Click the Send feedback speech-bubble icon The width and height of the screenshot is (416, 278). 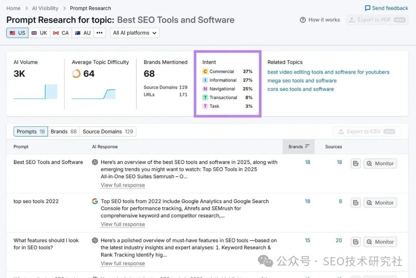(x=367, y=8)
